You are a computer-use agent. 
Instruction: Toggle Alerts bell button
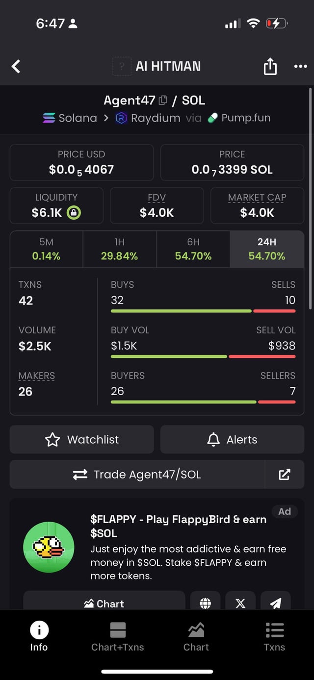[232, 439]
